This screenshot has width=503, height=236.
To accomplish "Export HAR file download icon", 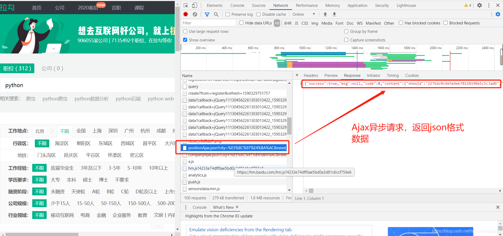I will 334,14.
